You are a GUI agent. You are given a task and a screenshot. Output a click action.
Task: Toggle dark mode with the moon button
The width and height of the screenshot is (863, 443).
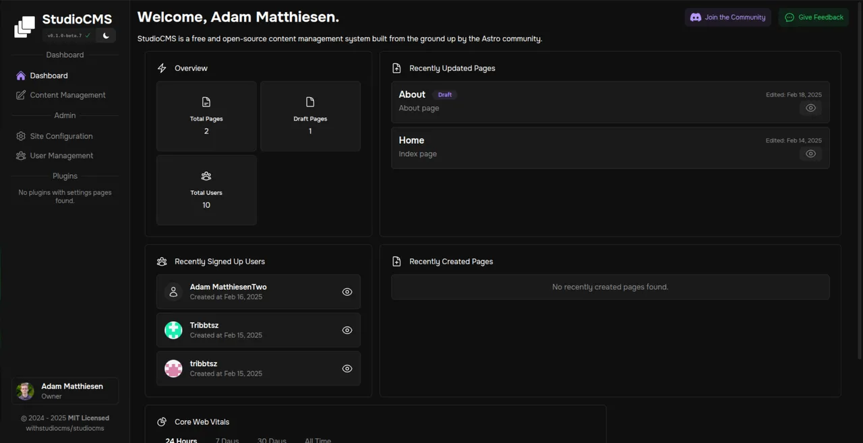[106, 36]
